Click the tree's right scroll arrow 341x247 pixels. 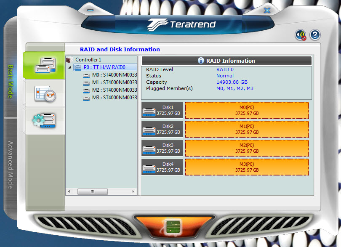pyautogui.click(x=133, y=191)
